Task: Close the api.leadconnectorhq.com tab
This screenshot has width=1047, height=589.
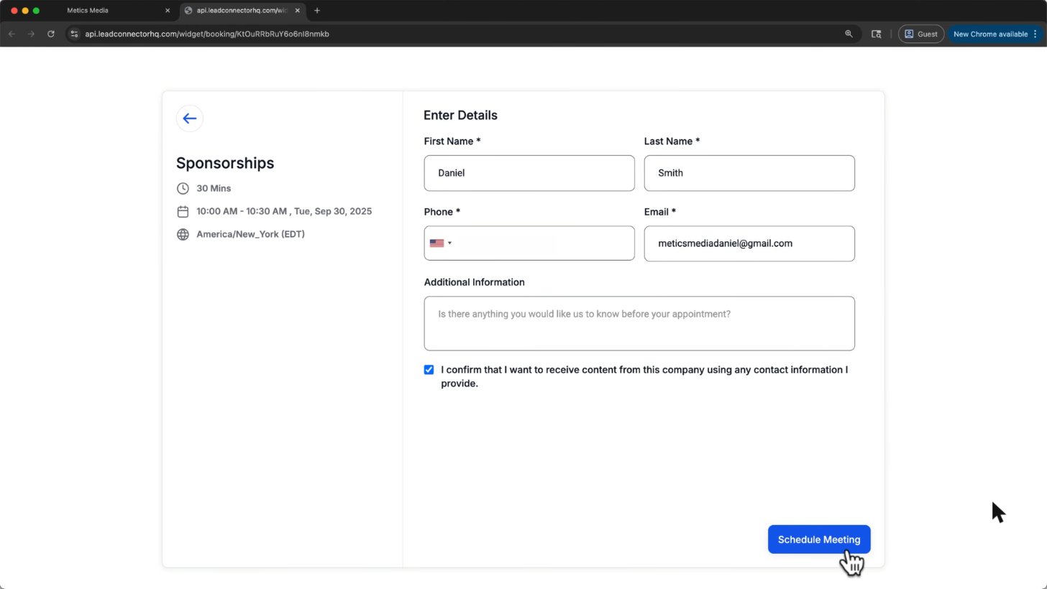Action: click(298, 11)
